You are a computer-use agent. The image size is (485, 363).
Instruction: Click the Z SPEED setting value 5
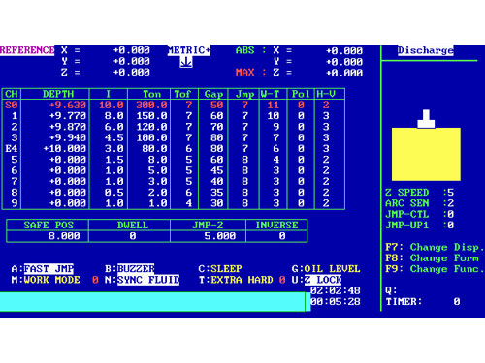pyautogui.click(x=450, y=193)
